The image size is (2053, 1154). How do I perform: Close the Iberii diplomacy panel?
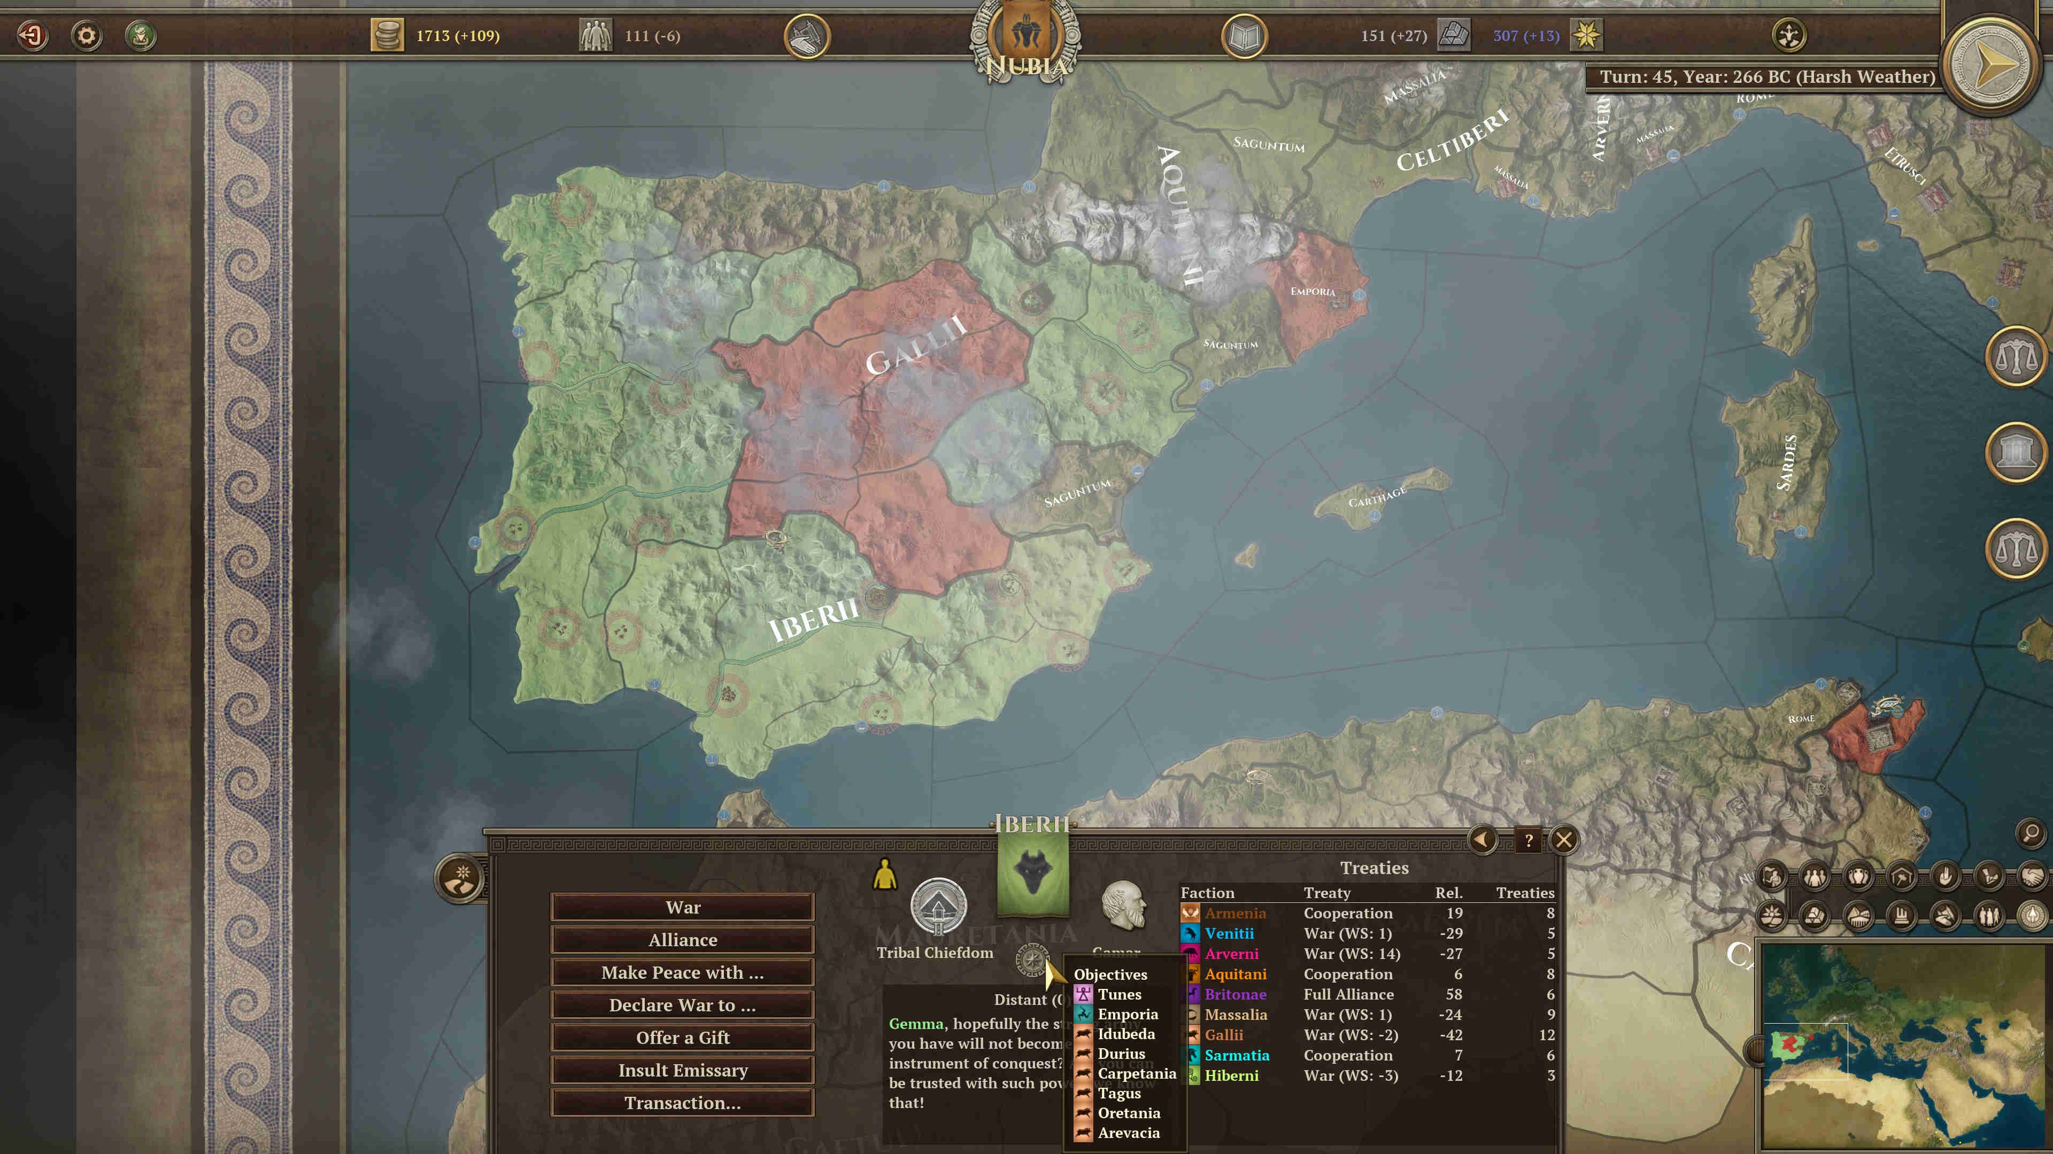click(1564, 839)
